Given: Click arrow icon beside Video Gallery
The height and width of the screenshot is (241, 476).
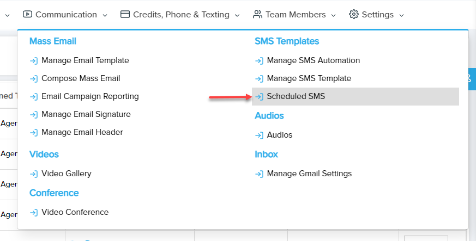Looking at the screenshot, I should point(34,174).
